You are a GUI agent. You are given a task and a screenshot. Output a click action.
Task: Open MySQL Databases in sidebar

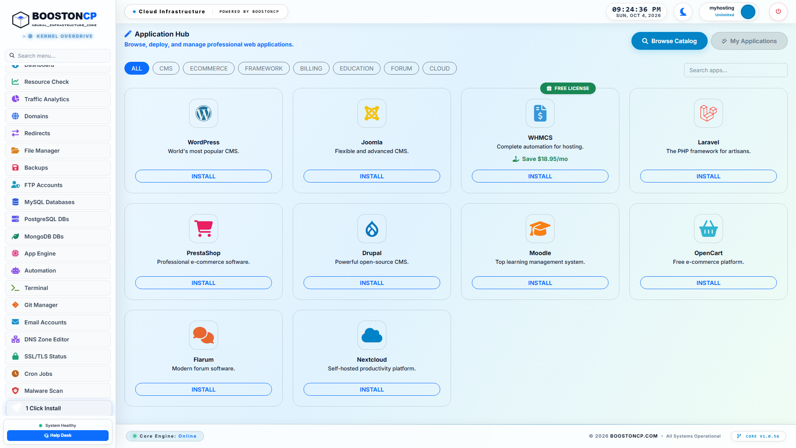click(58, 202)
